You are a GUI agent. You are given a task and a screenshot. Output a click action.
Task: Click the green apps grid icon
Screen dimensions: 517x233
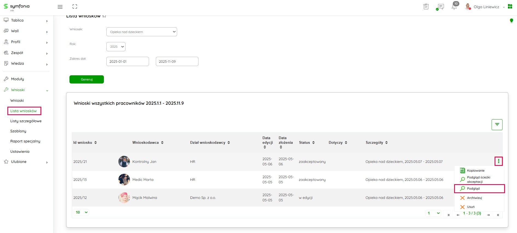click(x=510, y=7)
